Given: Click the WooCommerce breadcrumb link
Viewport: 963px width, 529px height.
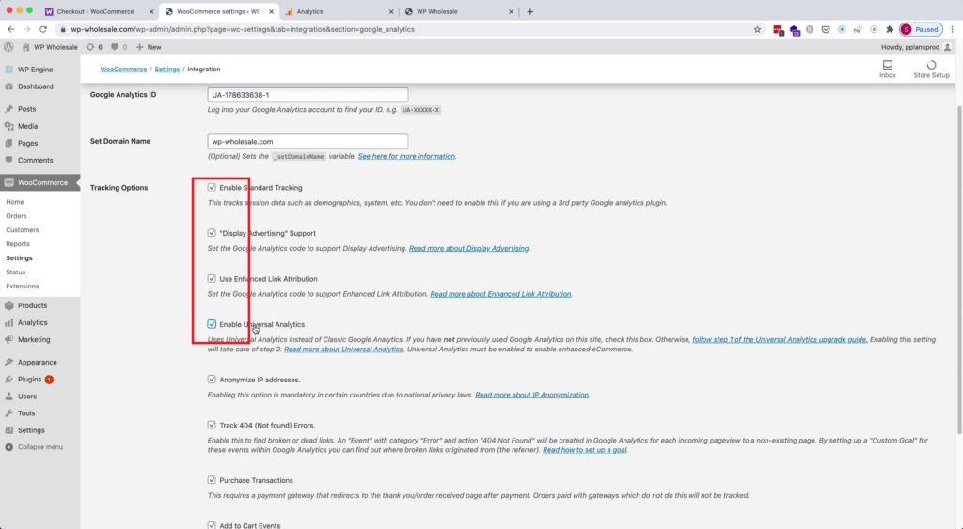Looking at the screenshot, I should [123, 70].
